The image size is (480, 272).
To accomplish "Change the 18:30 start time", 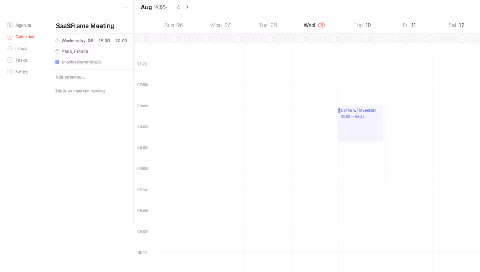I will [x=104, y=41].
